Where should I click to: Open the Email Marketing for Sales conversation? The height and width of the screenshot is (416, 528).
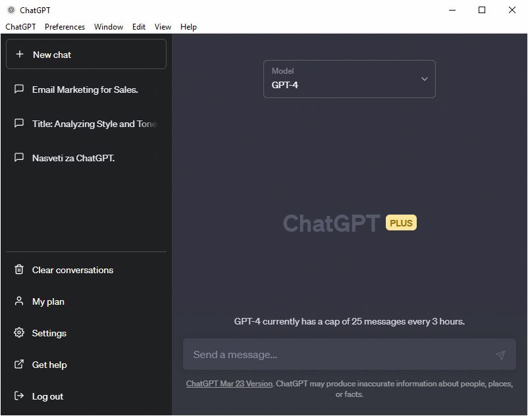tap(86, 90)
